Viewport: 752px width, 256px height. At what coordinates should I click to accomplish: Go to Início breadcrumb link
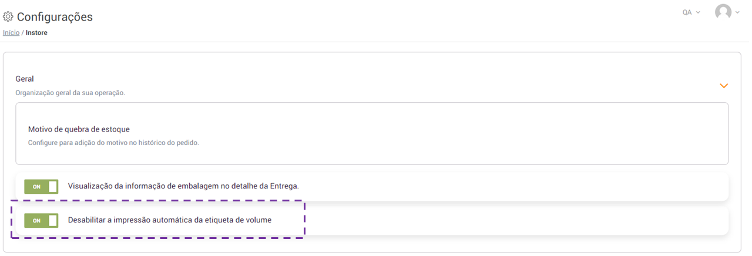pyautogui.click(x=11, y=33)
